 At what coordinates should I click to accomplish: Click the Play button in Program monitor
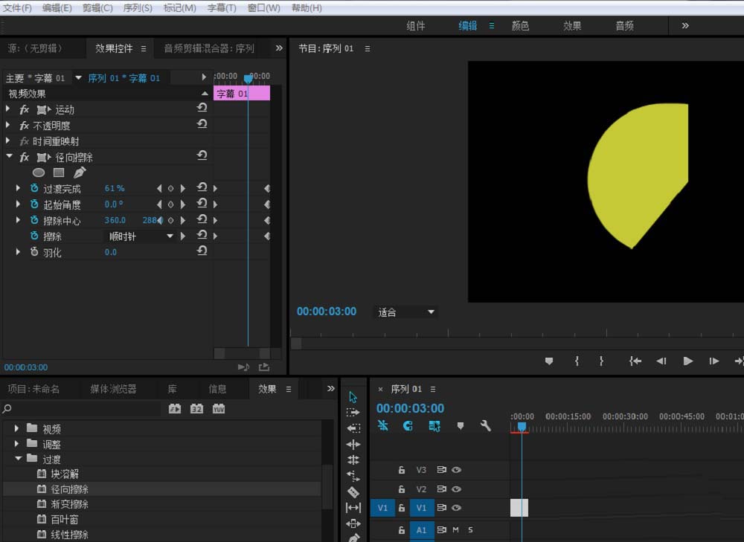[x=688, y=361]
